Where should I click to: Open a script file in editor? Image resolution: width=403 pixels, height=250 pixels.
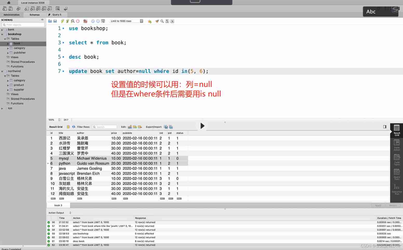(x=50, y=21)
